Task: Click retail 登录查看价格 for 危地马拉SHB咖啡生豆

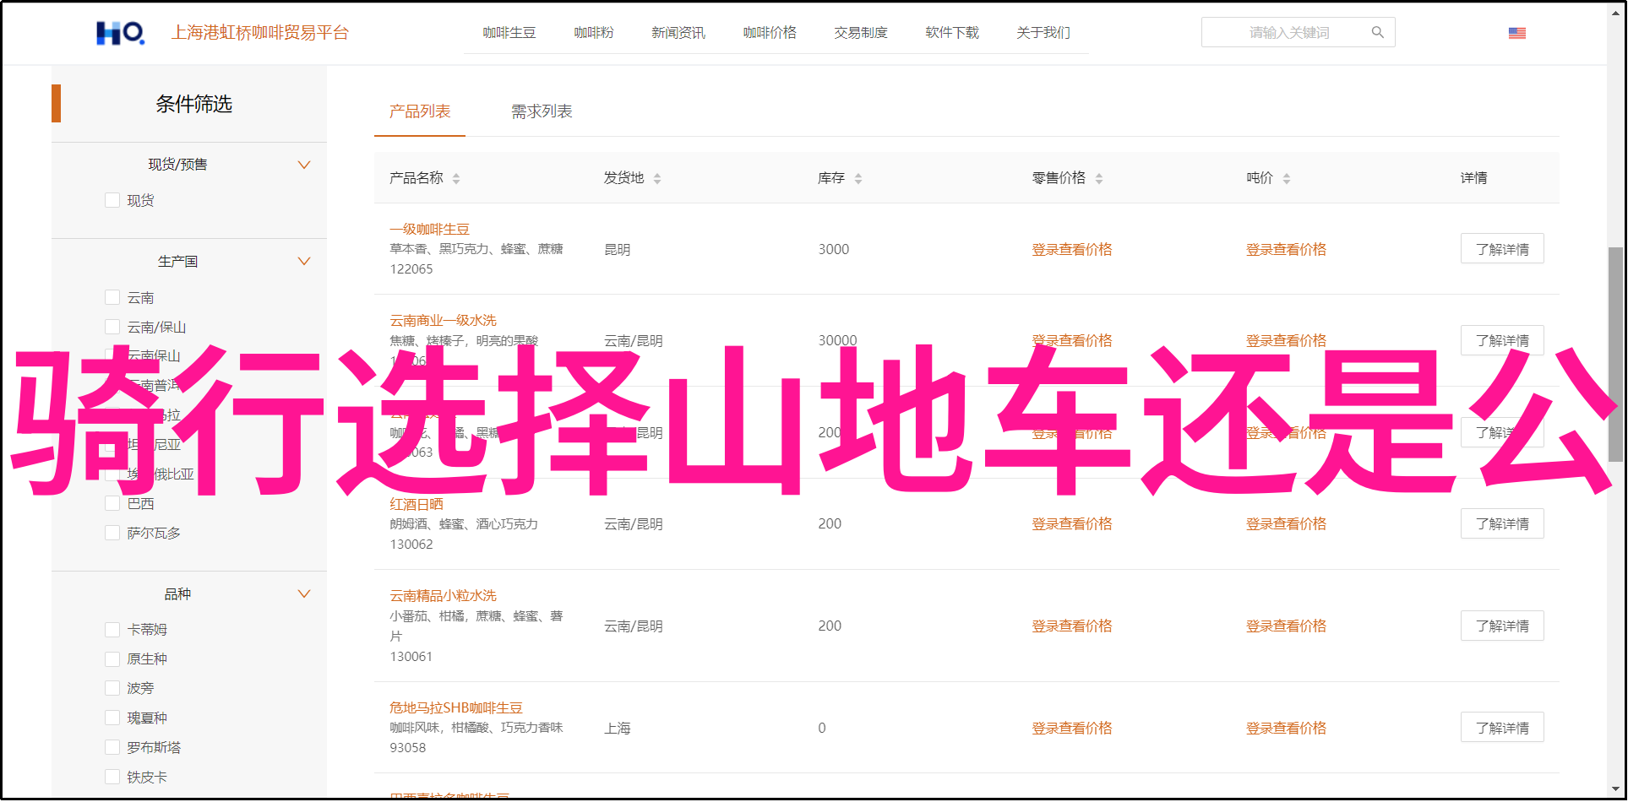Action: [x=1071, y=728]
